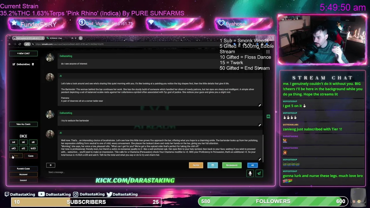Regenerate the last AI response

[x=232, y=165]
